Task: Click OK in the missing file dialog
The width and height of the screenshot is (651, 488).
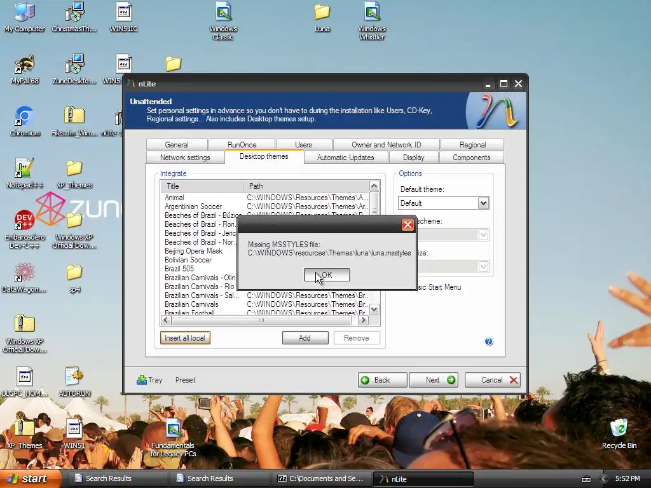Action: [327, 274]
